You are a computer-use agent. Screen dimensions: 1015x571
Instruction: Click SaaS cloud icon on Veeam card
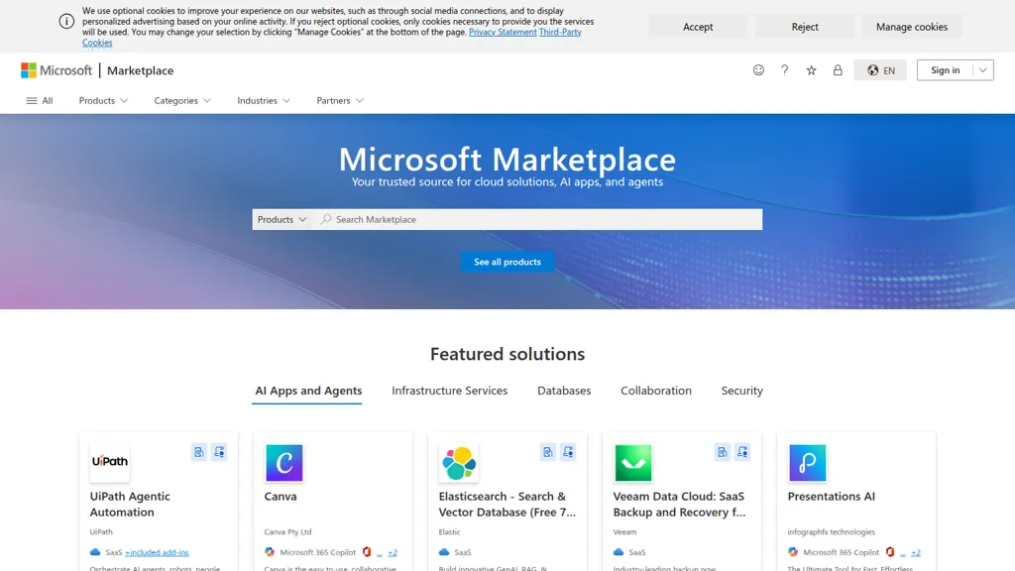coord(619,552)
